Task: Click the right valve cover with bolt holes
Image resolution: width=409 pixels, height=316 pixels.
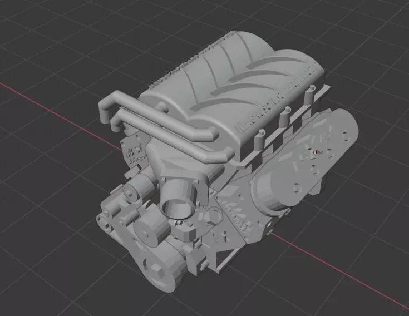Action: coord(305,162)
